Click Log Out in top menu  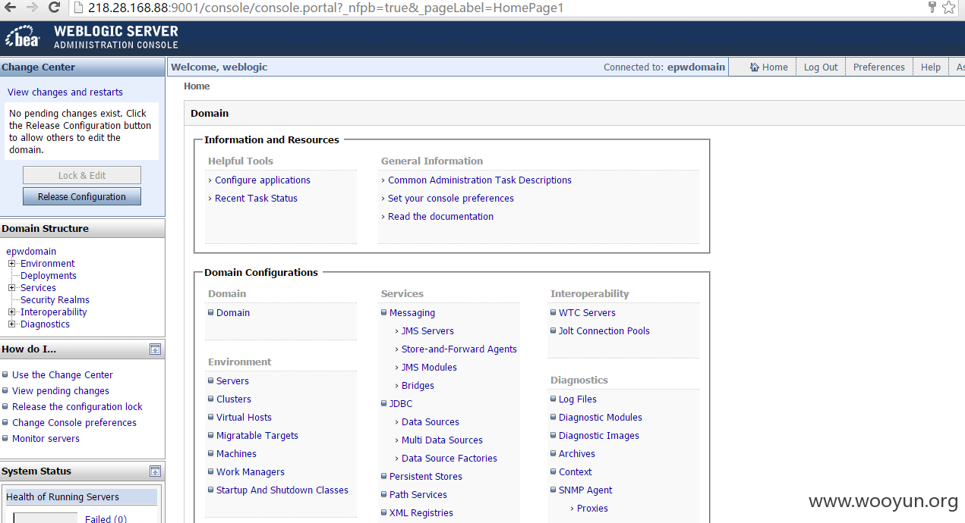tap(821, 67)
